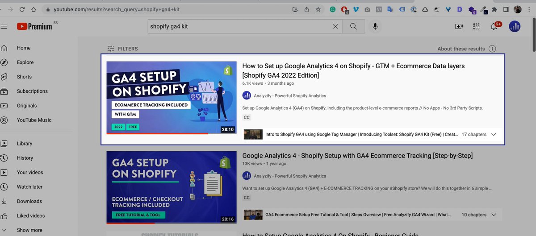Open eyedropper color picker extension
The height and width of the screenshot is (236, 536).
click(x=484, y=9)
